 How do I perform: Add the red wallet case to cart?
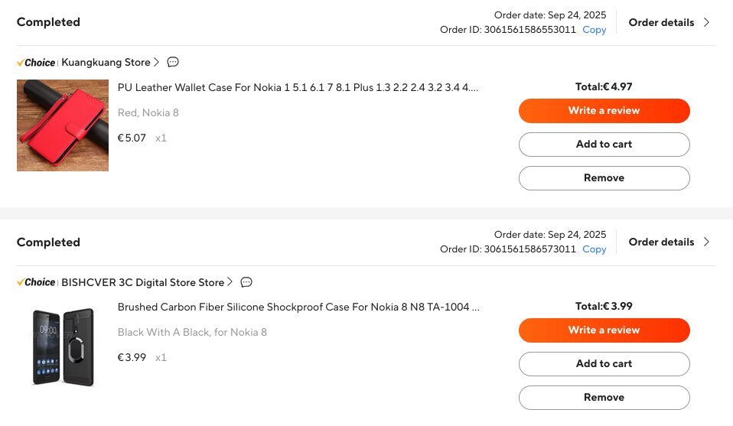pyautogui.click(x=604, y=145)
